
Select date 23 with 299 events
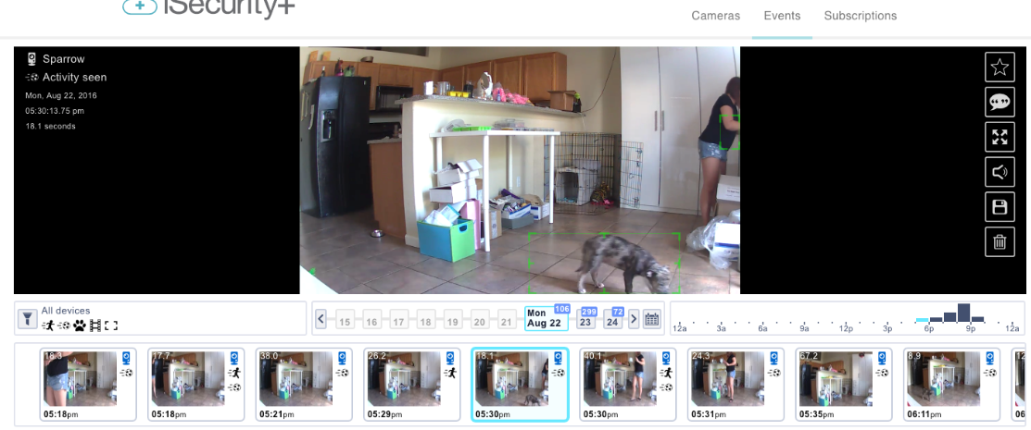click(585, 320)
